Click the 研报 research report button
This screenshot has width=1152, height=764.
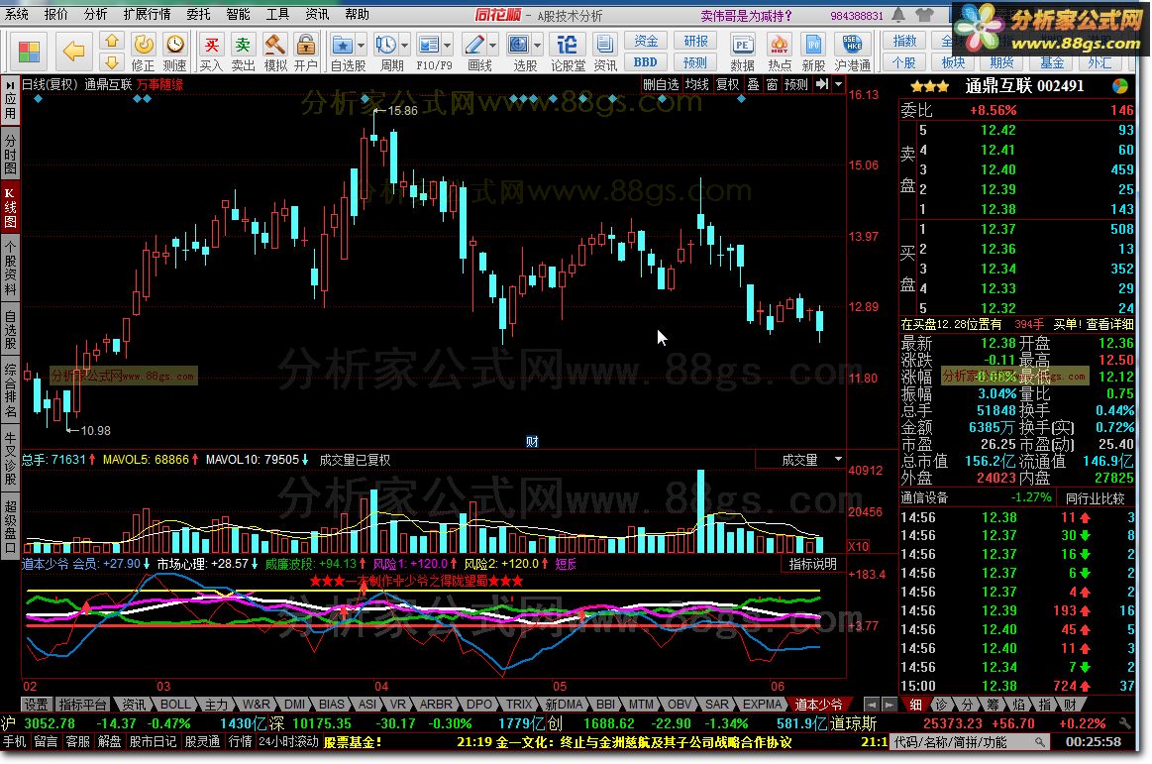(695, 42)
